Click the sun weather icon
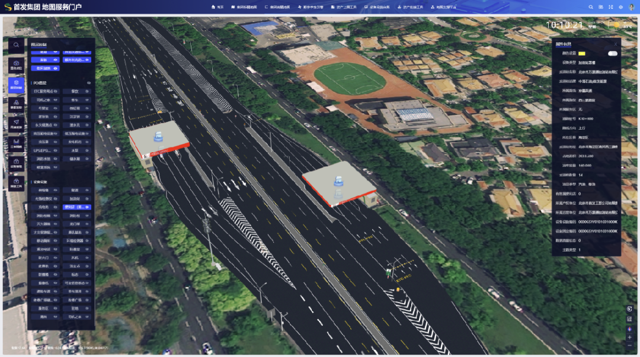The height and width of the screenshot is (357, 640). [x=616, y=25]
